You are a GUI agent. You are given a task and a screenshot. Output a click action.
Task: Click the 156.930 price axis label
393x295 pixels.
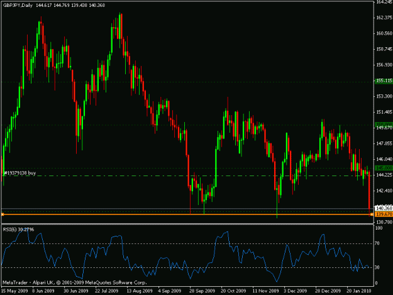384,65
